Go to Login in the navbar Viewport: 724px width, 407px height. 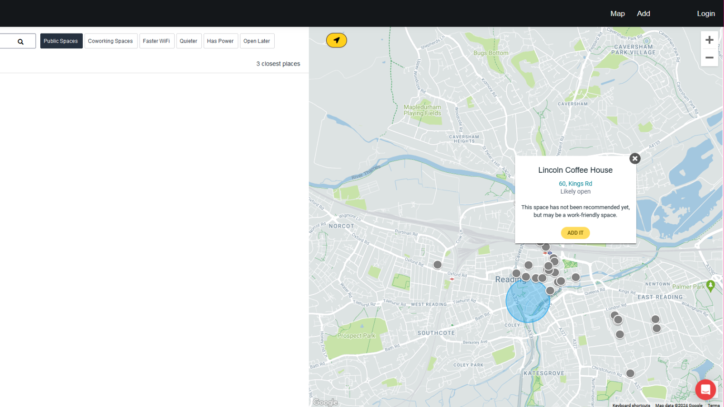click(x=706, y=14)
